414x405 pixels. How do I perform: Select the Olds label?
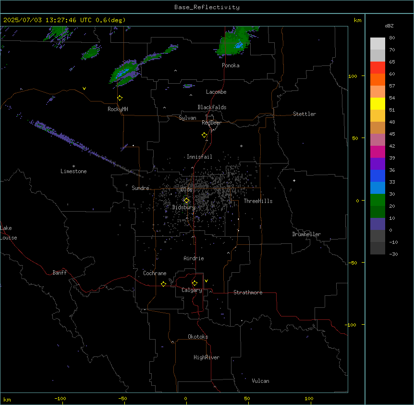pos(186,190)
